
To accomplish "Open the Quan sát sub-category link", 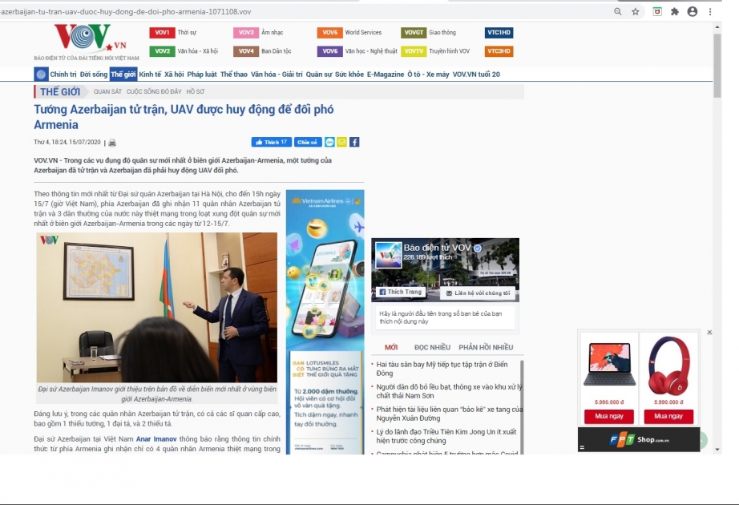I will tap(107, 91).
